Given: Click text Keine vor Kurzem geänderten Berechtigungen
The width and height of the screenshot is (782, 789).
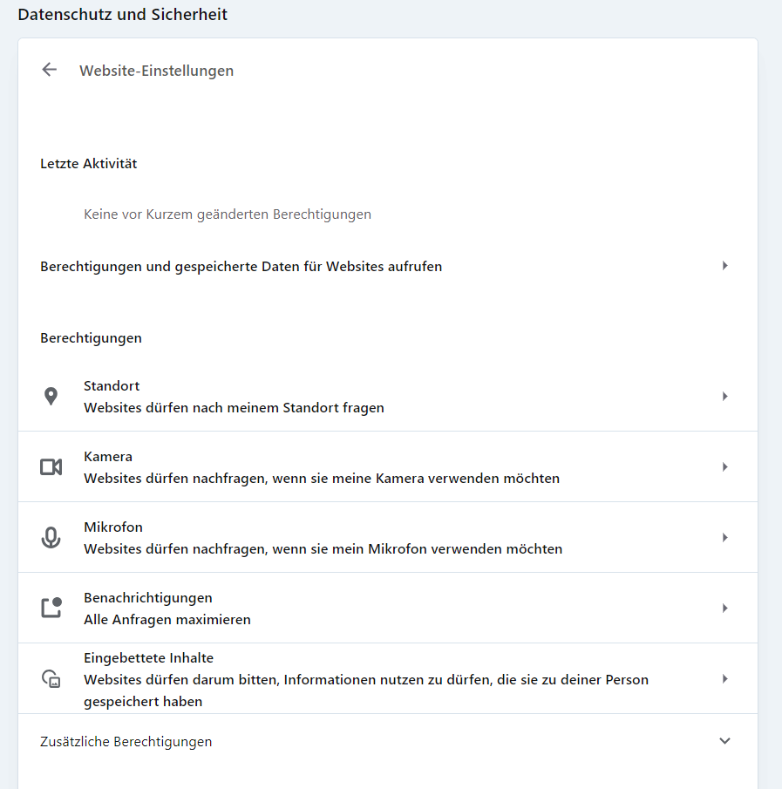Looking at the screenshot, I should click(228, 214).
